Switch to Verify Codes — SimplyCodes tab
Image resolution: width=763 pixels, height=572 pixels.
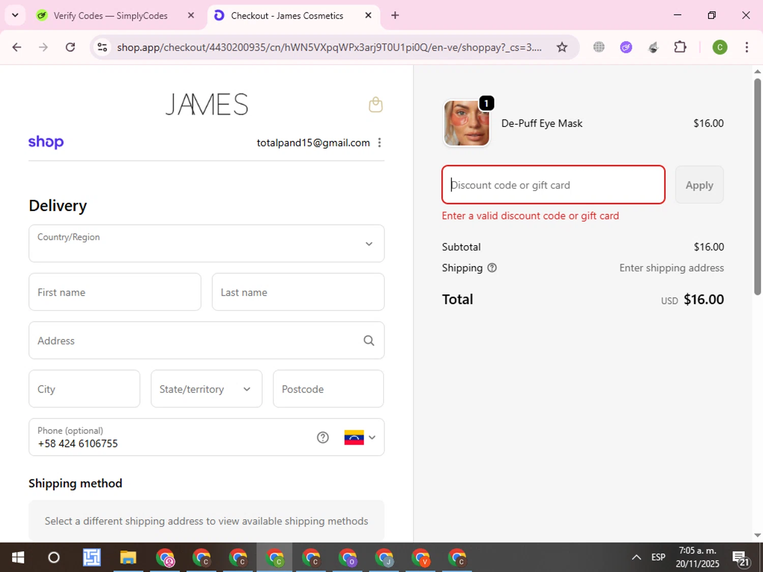pyautogui.click(x=110, y=15)
